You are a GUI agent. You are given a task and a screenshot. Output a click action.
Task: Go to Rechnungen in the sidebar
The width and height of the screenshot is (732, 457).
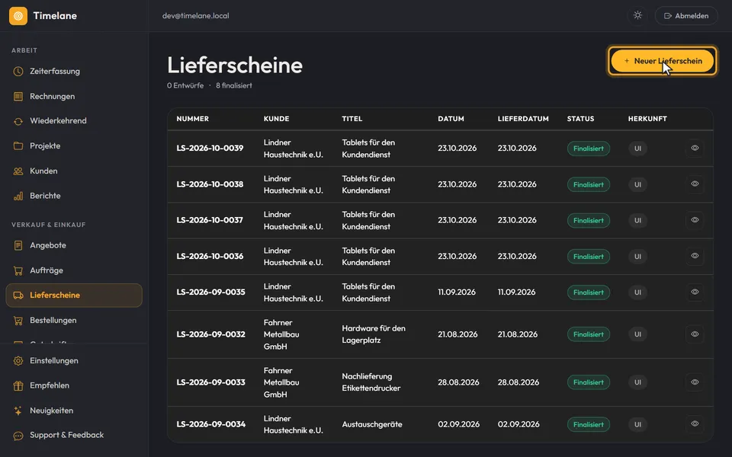click(74, 96)
